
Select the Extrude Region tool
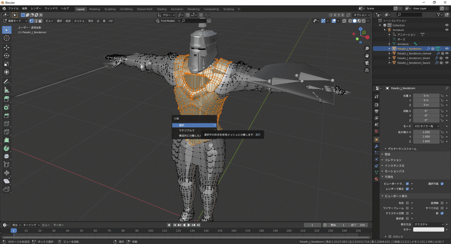point(7,99)
